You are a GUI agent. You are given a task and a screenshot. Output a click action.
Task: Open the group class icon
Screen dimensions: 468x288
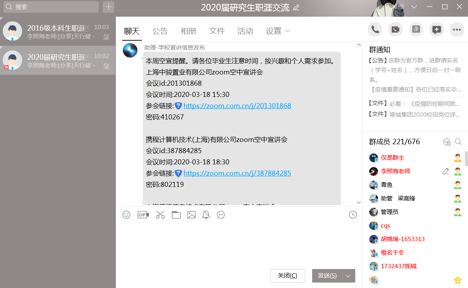pyautogui.click(x=416, y=29)
